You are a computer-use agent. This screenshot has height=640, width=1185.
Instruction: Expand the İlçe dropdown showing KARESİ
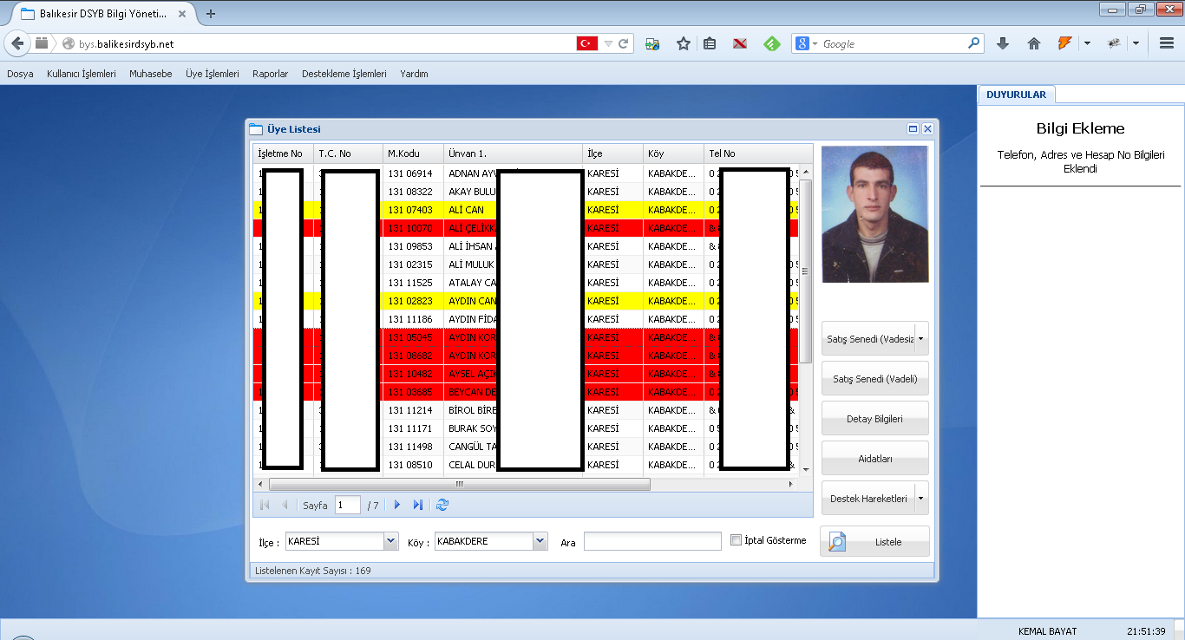pos(390,541)
